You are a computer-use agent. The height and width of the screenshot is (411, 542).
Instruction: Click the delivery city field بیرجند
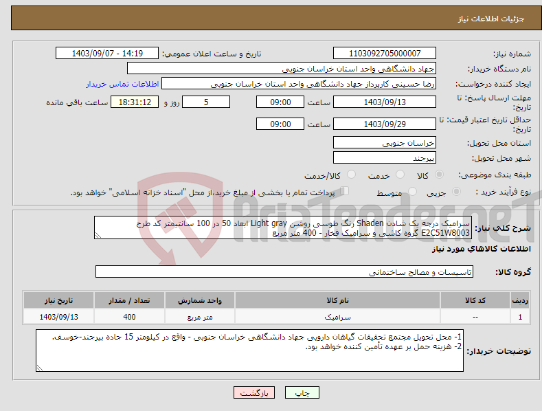[x=385, y=158]
